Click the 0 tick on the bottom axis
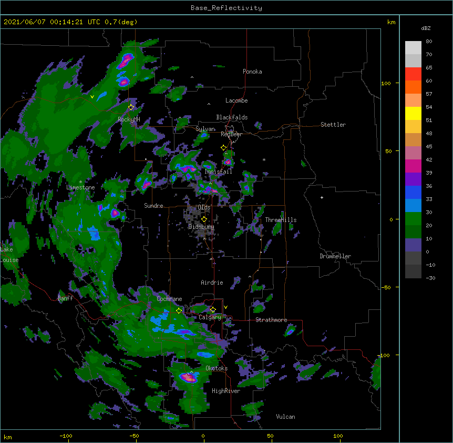The height and width of the screenshot is (443, 453). click(203, 436)
